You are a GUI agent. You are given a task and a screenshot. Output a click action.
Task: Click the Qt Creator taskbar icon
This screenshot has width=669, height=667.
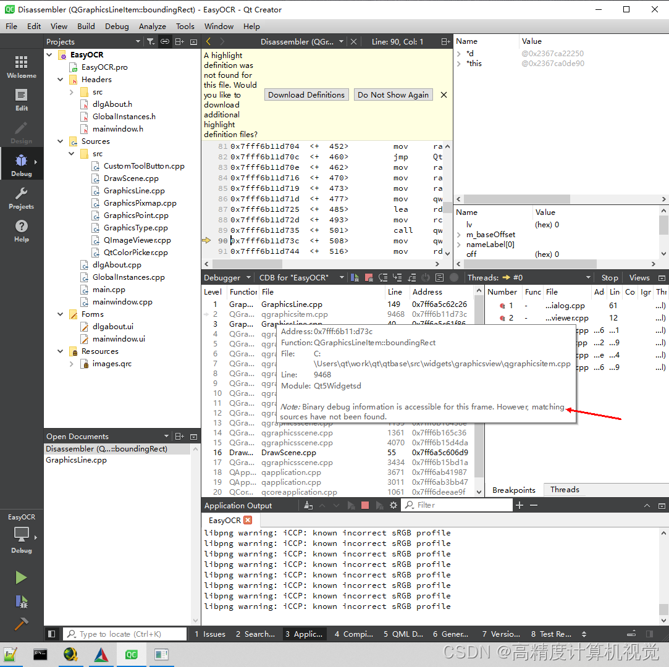(132, 655)
